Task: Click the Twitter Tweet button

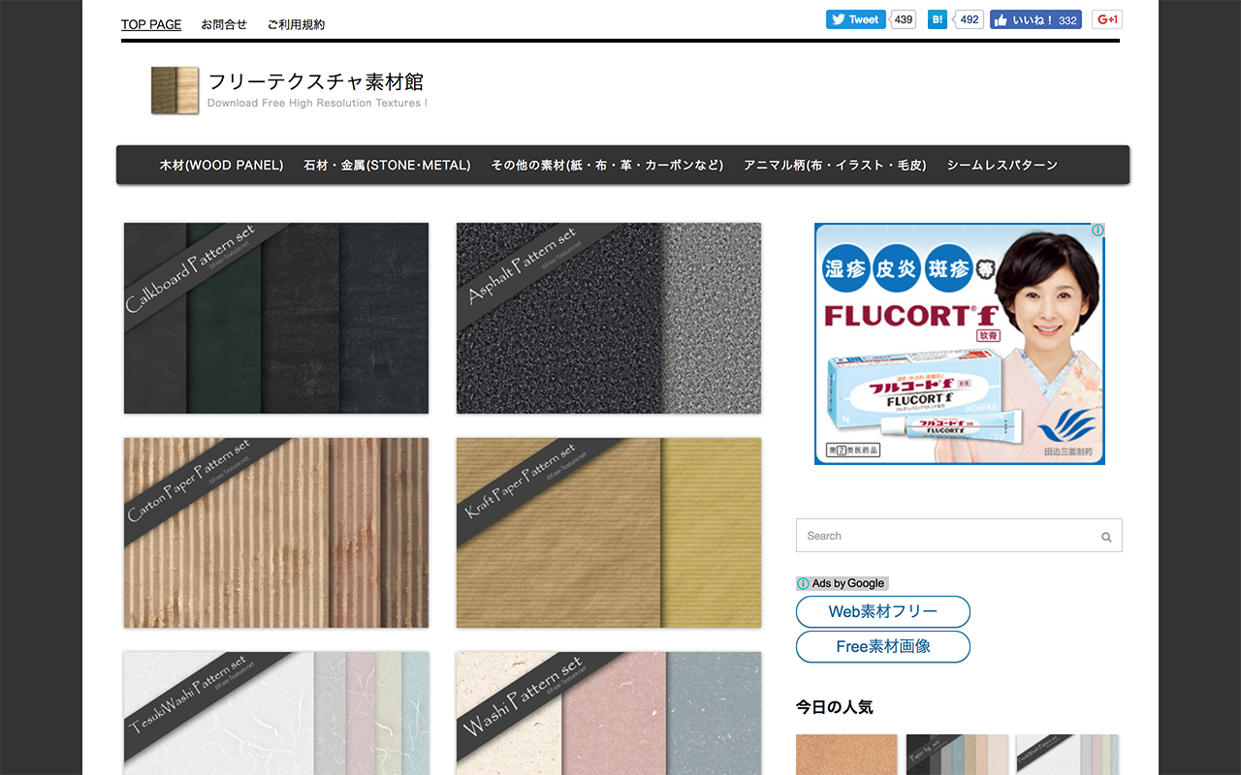Action: (855, 19)
